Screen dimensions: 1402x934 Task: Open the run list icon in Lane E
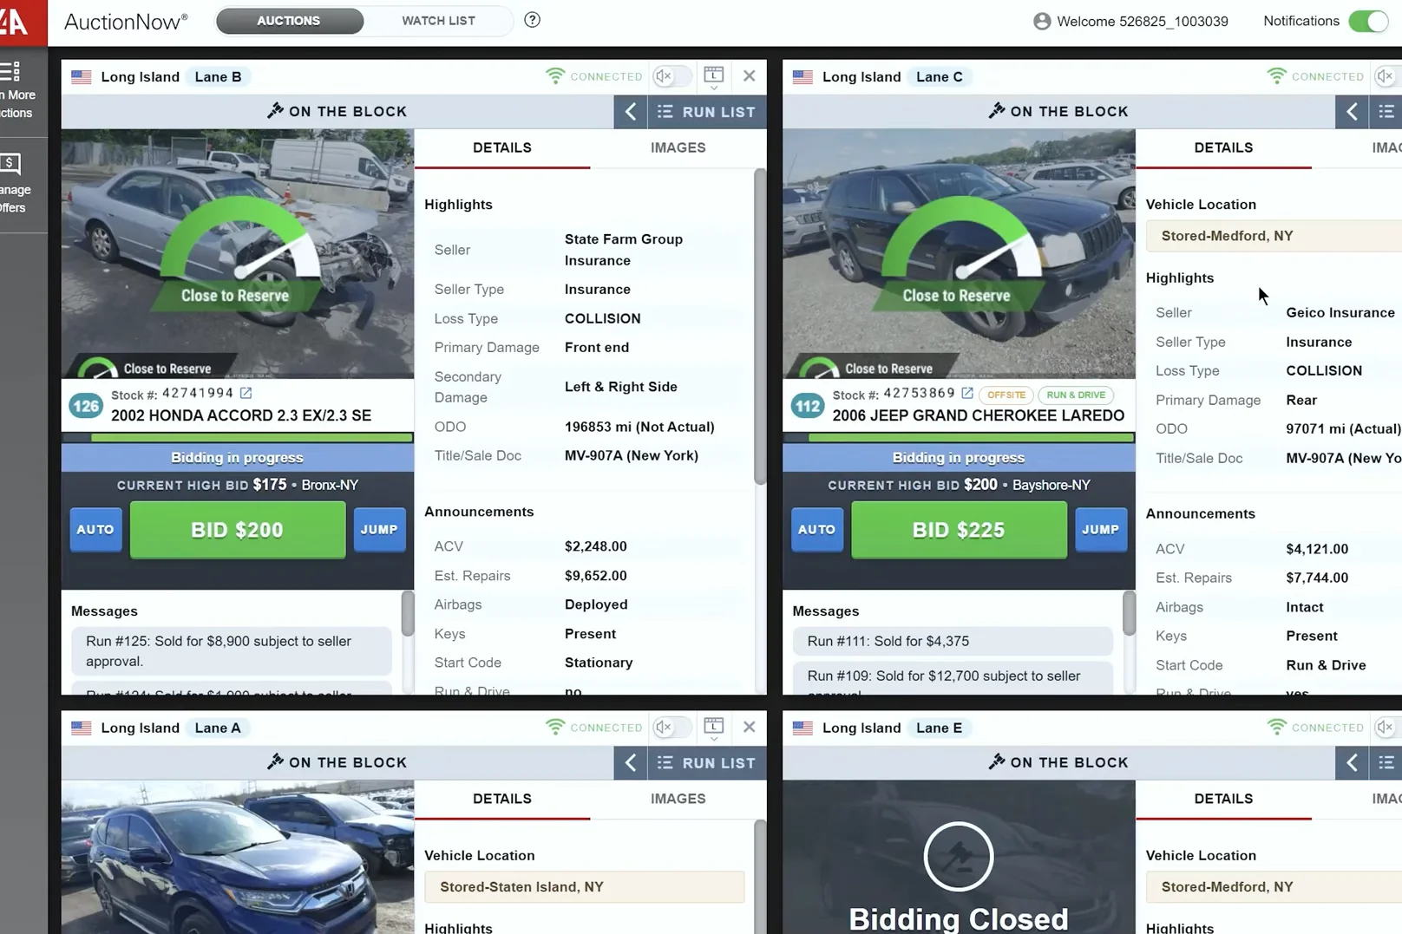tap(1386, 762)
